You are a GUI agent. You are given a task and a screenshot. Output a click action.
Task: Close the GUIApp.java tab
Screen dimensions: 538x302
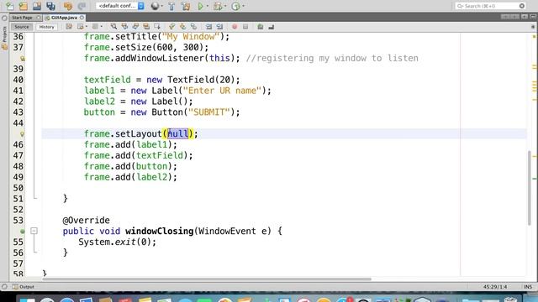tap(82, 18)
